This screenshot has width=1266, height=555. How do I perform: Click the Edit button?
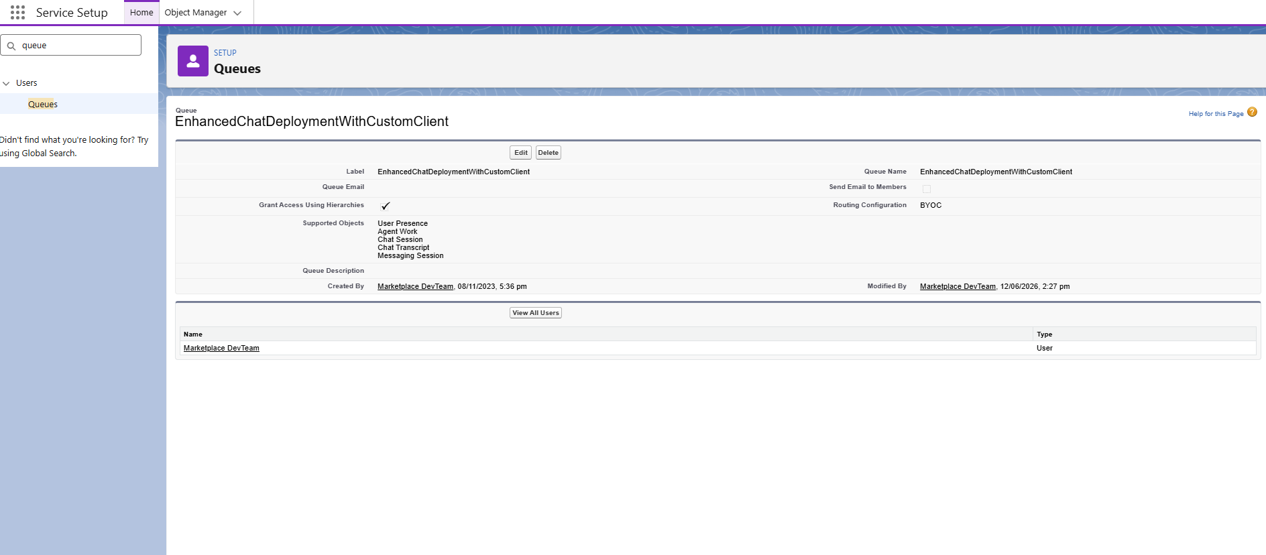click(520, 153)
